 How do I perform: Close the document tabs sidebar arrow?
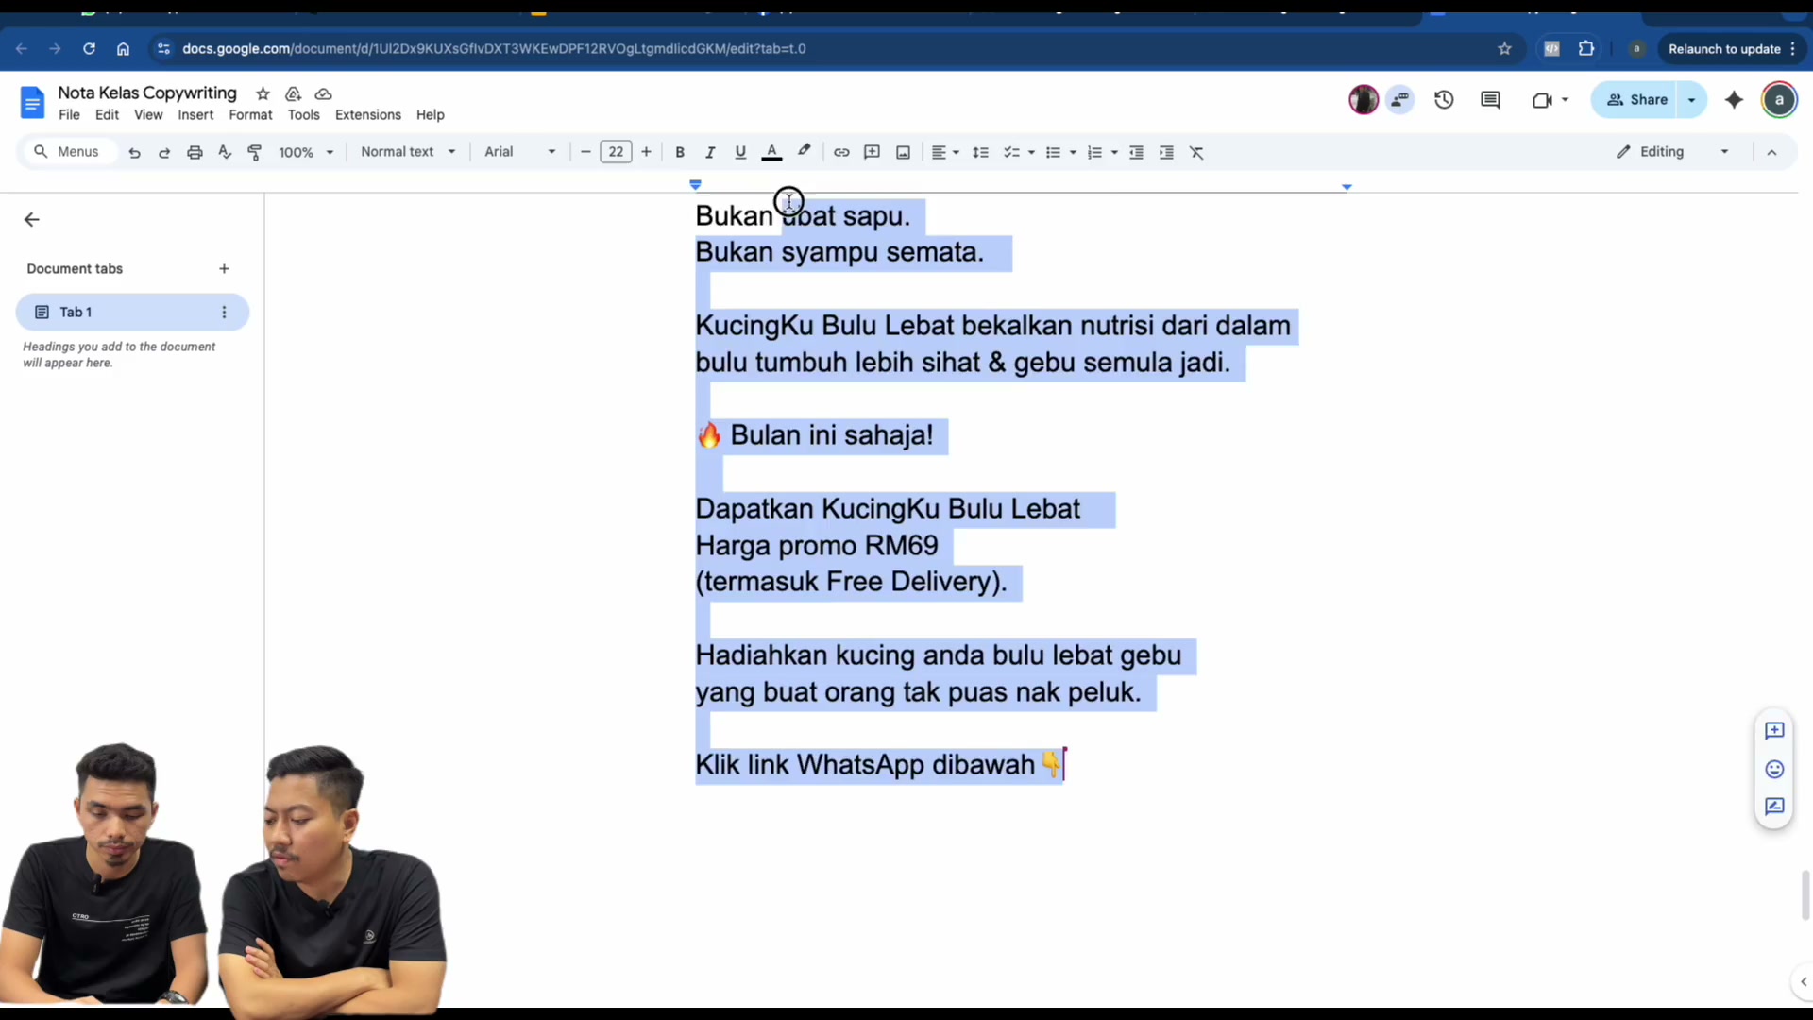coord(32,220)
